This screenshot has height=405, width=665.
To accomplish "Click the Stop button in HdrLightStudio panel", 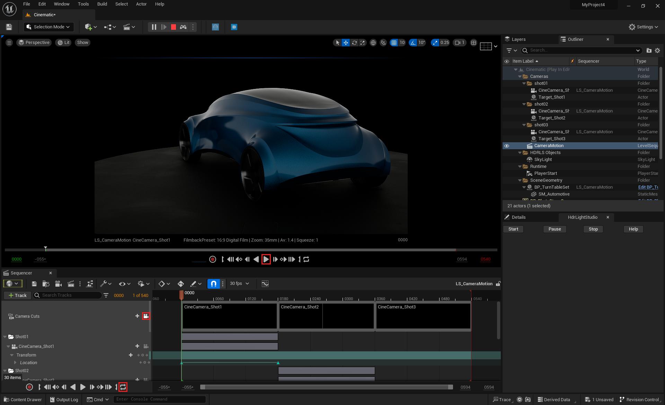I will [593, 229].
